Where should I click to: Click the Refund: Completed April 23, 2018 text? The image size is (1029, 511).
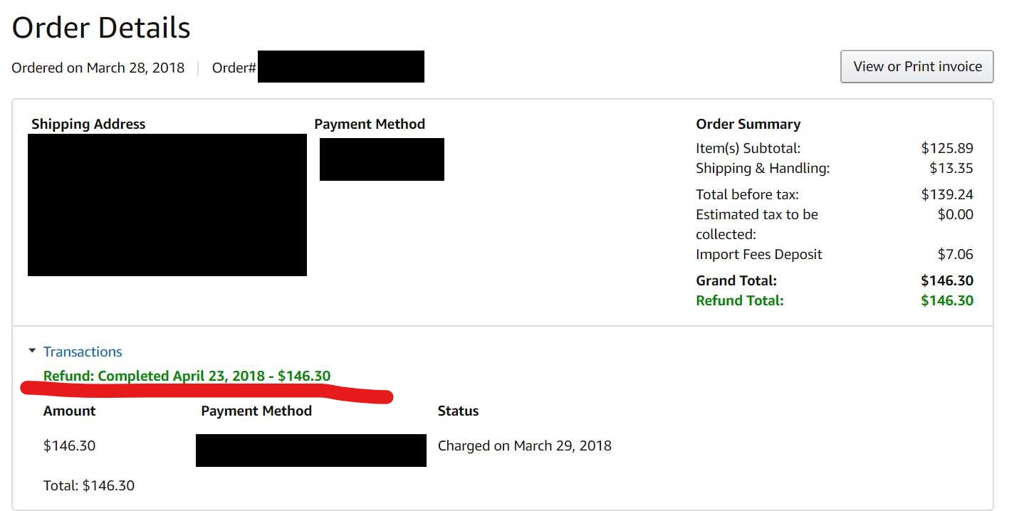click(x=187, y=376)
